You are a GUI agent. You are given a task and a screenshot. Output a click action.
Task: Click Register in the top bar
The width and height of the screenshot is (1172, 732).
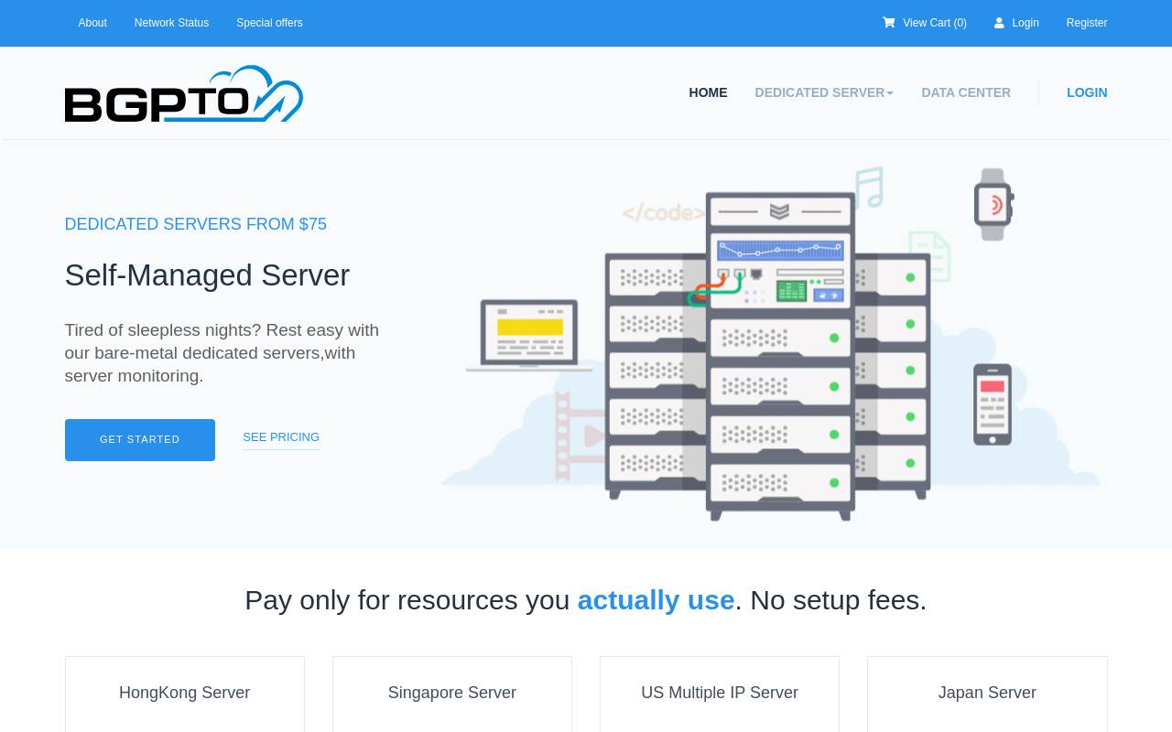coord(1087,23)
